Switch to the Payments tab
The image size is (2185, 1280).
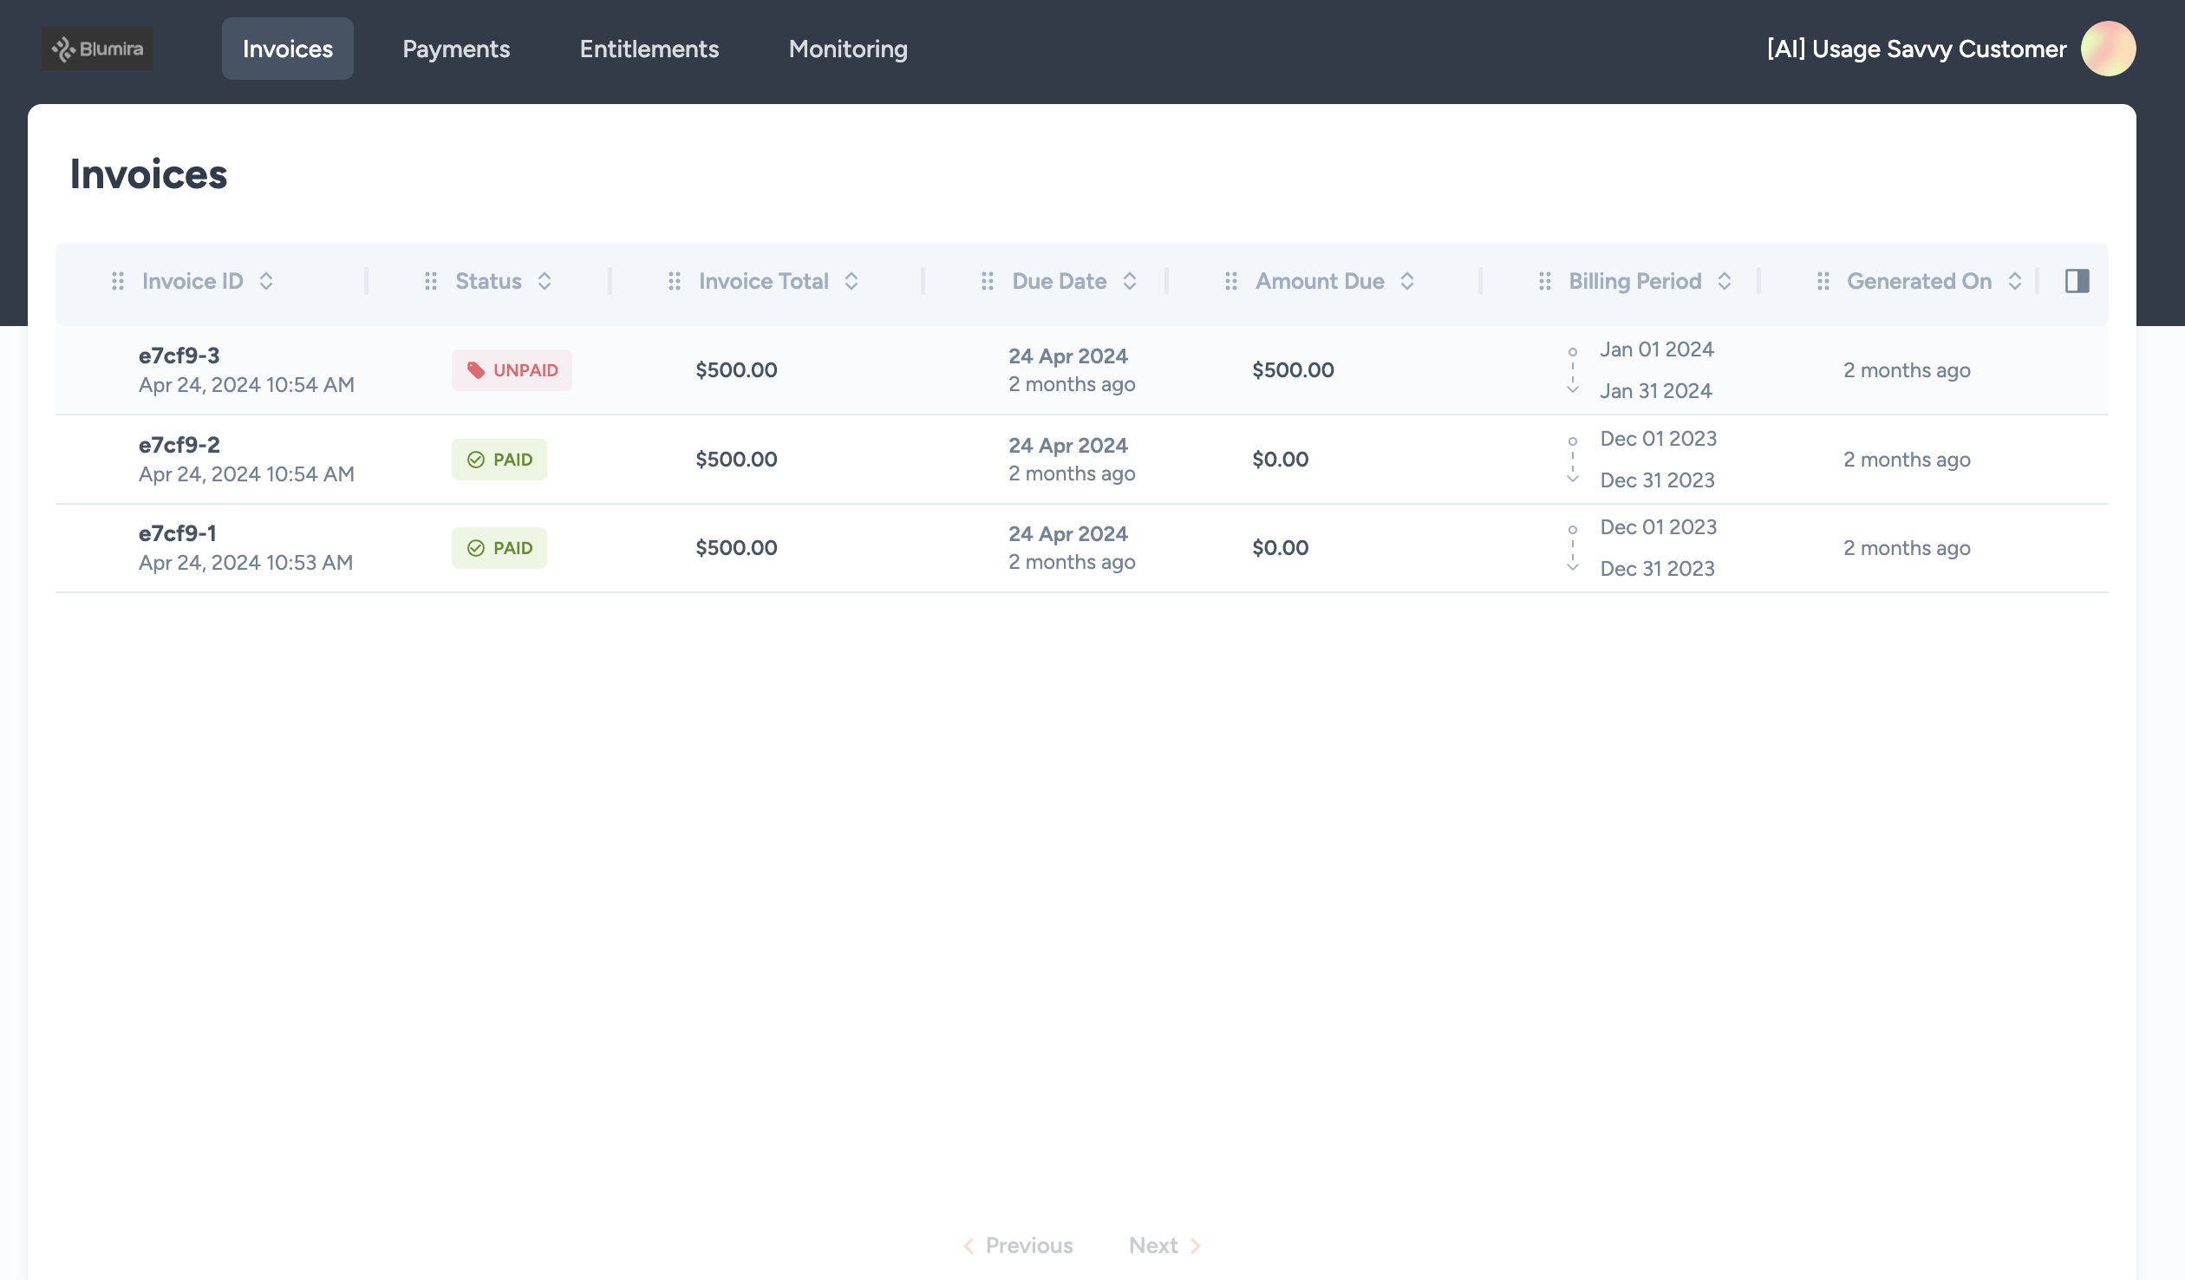(455, 49)
